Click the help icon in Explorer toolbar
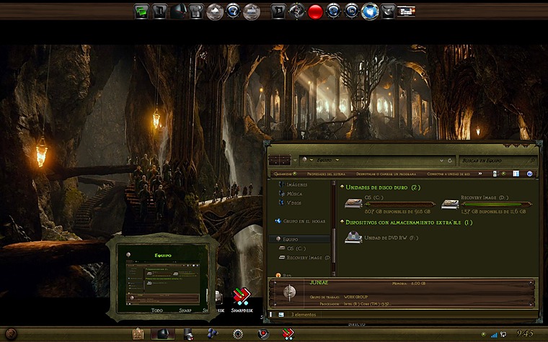The height and width of the screenshot is (342, 548). point(530,174)
